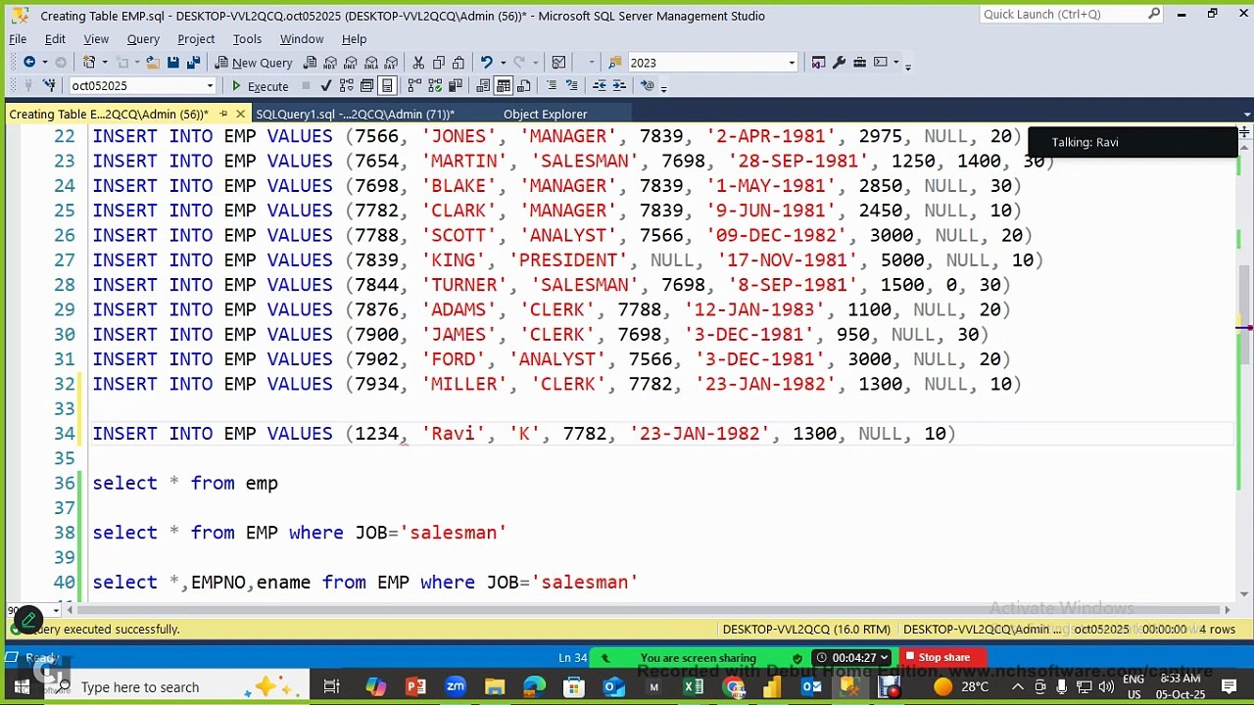1254x705 pixels.
Task: Open a Database Engine Query icon
Action: coord(310,63)
